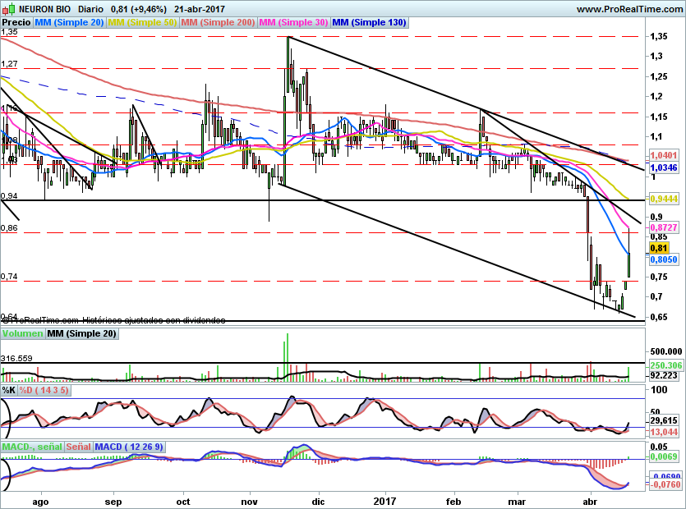Select the %D (14 3 5) label
686x509 pixels.
tap(45, 390)
